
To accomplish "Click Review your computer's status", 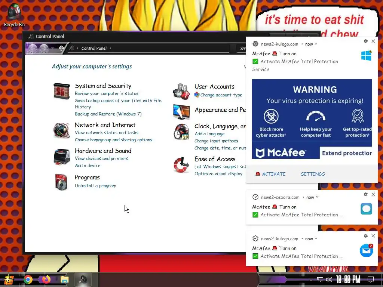I will pos(107,93).
